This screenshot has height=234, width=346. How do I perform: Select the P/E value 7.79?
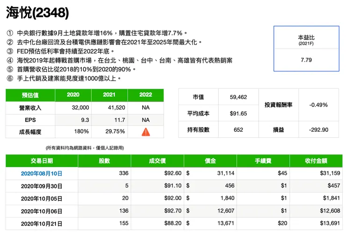[306, 60]
